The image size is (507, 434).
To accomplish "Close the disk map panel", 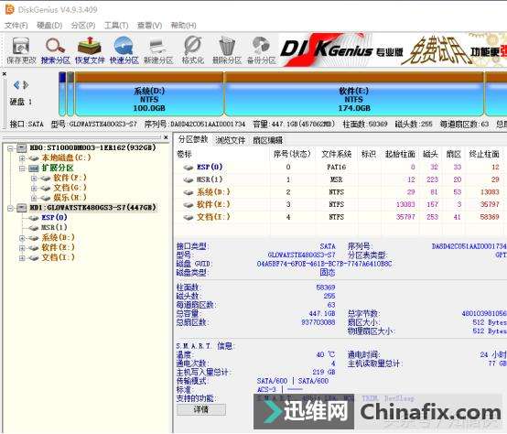I will coord(5,74).
